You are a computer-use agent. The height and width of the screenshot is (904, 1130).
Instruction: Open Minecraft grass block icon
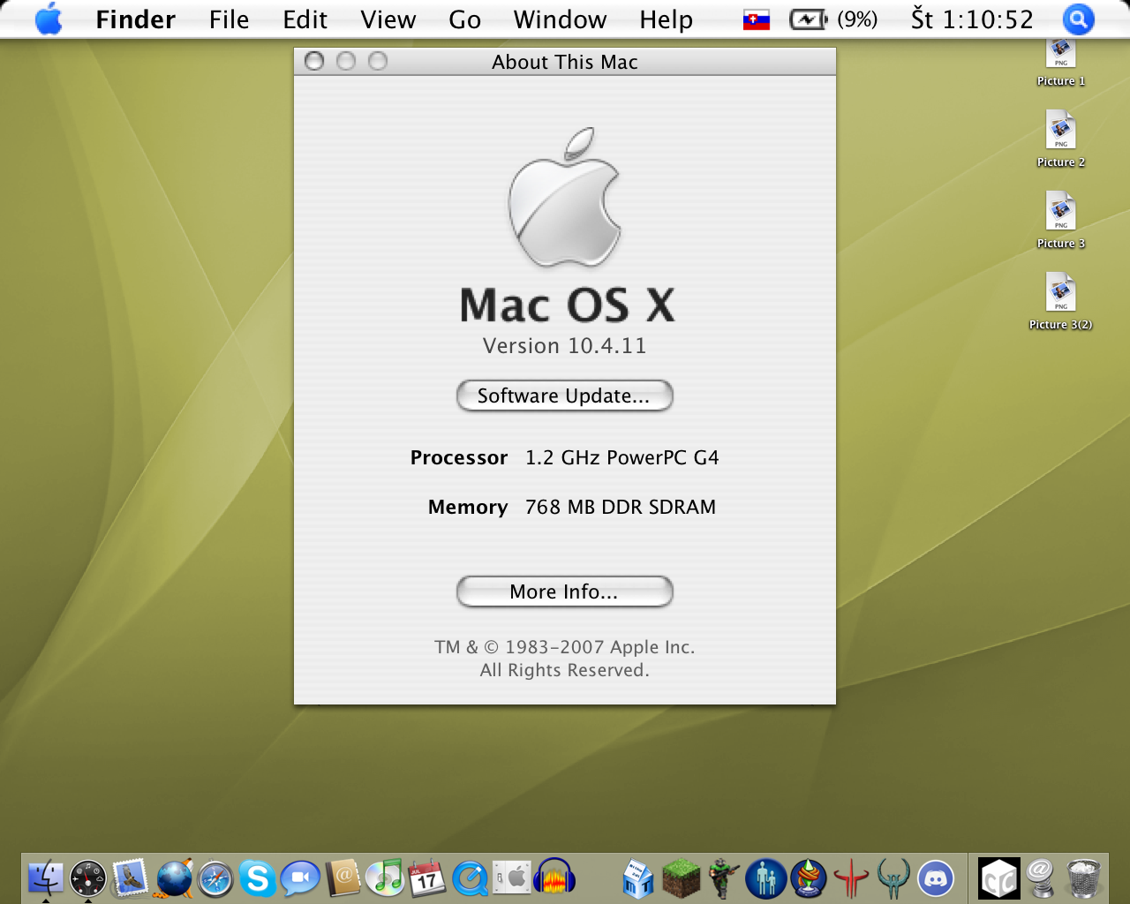click(681, 879)
